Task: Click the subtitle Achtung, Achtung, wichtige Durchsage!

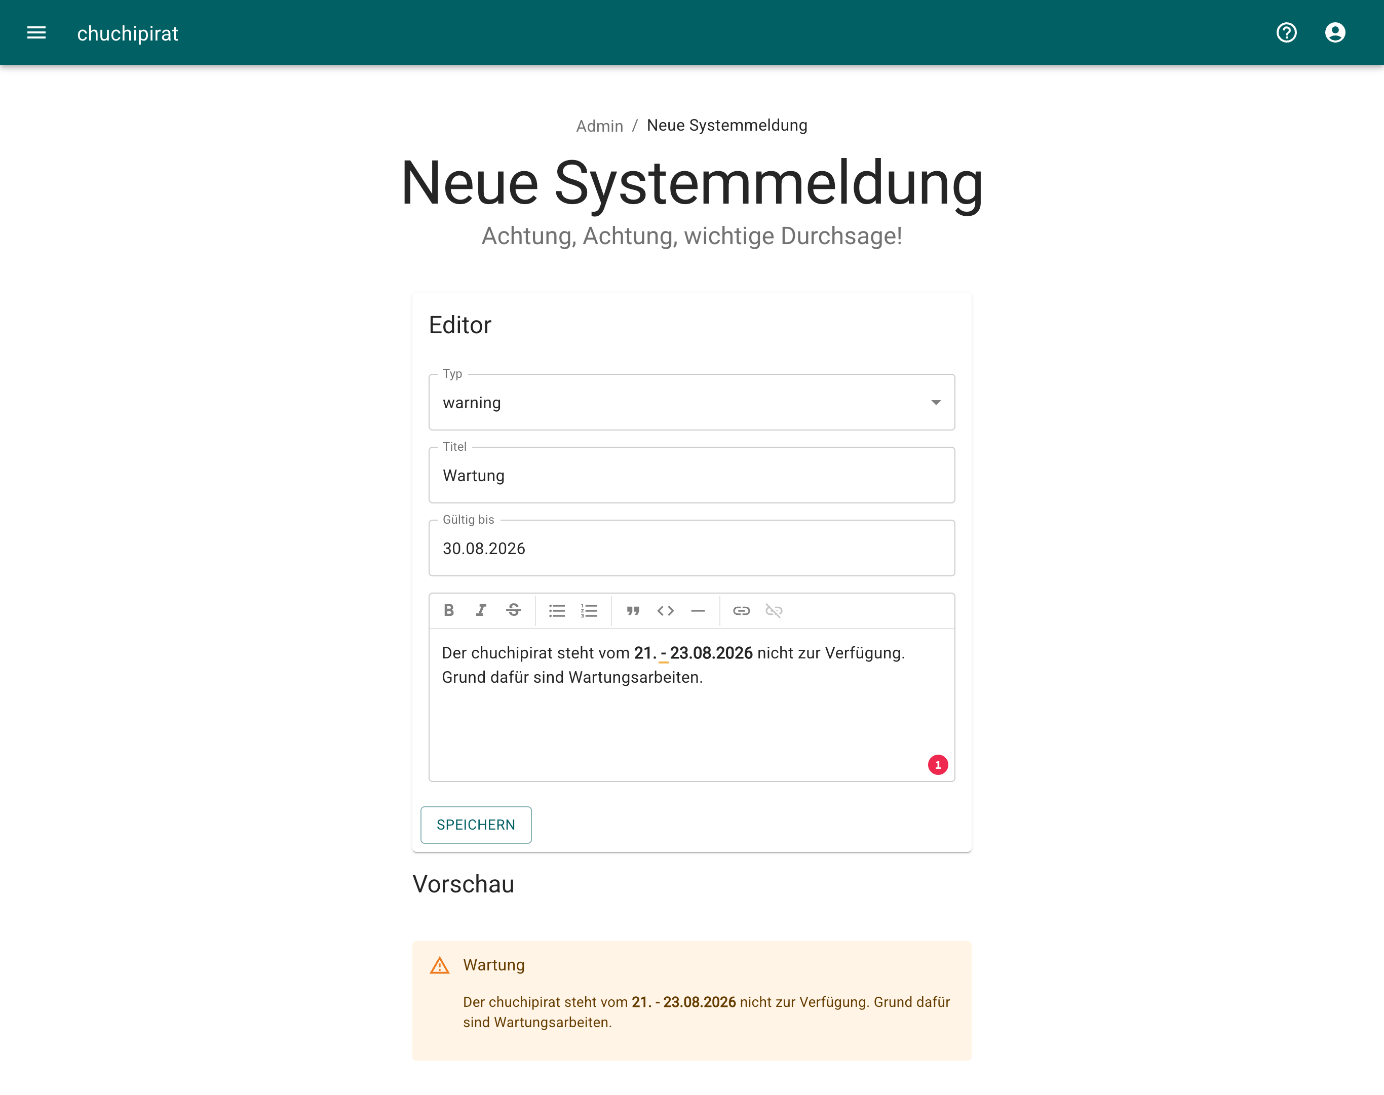Action: pos(692,236)
